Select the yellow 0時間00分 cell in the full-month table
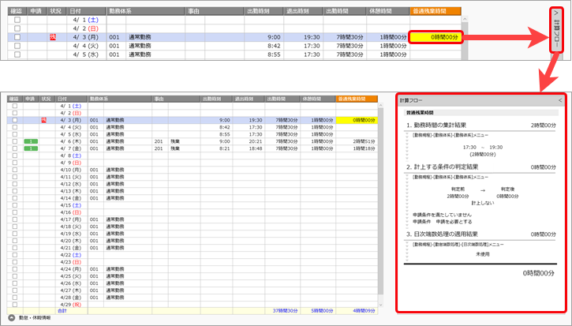572x326 pixels. pos(357,120)
